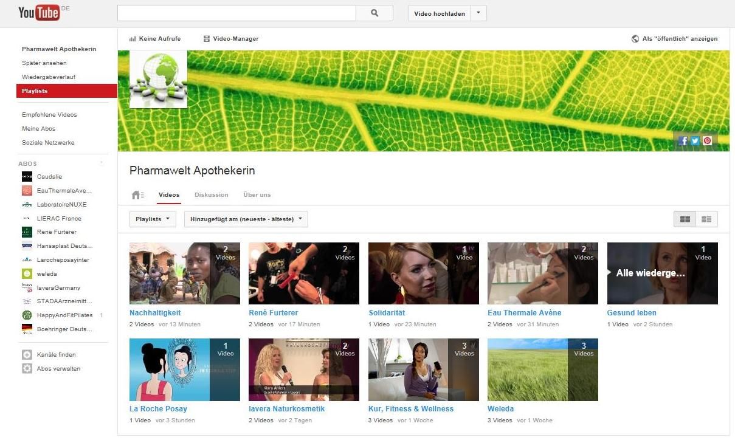Screen dimensions: 735x446
Task: Open the René Furterer playlist title
Action: coord(274,313)
